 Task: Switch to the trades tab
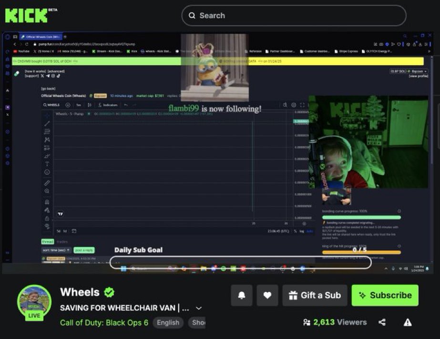[x=62, y=241]
